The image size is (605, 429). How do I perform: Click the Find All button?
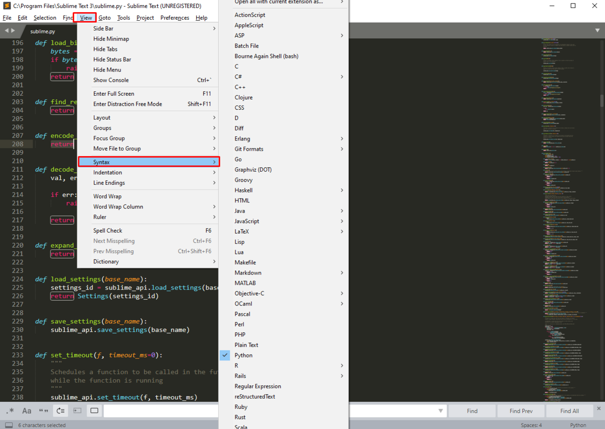click(x=569, y=411)
